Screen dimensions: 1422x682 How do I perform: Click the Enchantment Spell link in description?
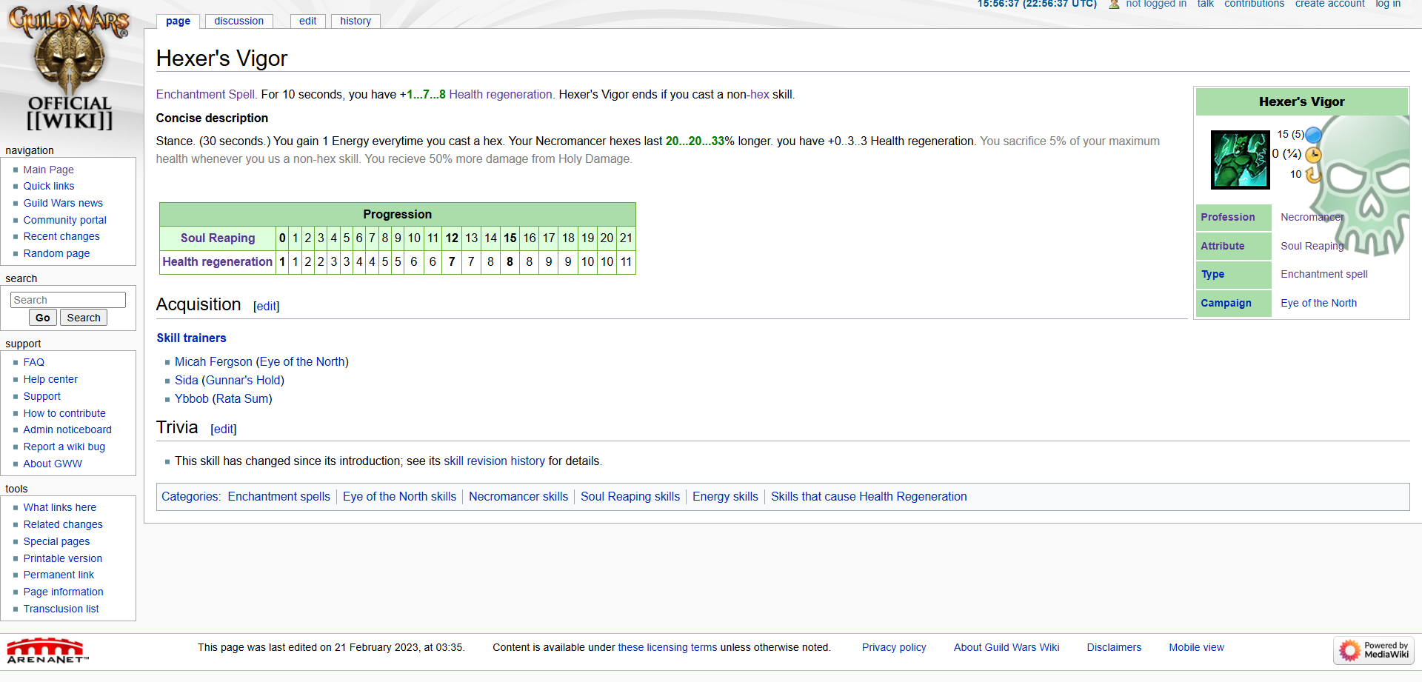tap(206, 94)
